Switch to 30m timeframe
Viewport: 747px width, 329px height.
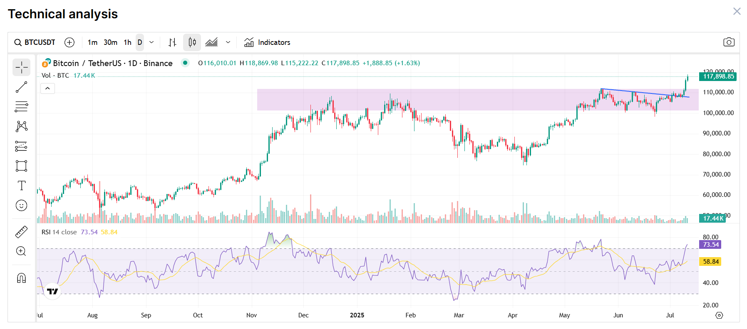110,42
